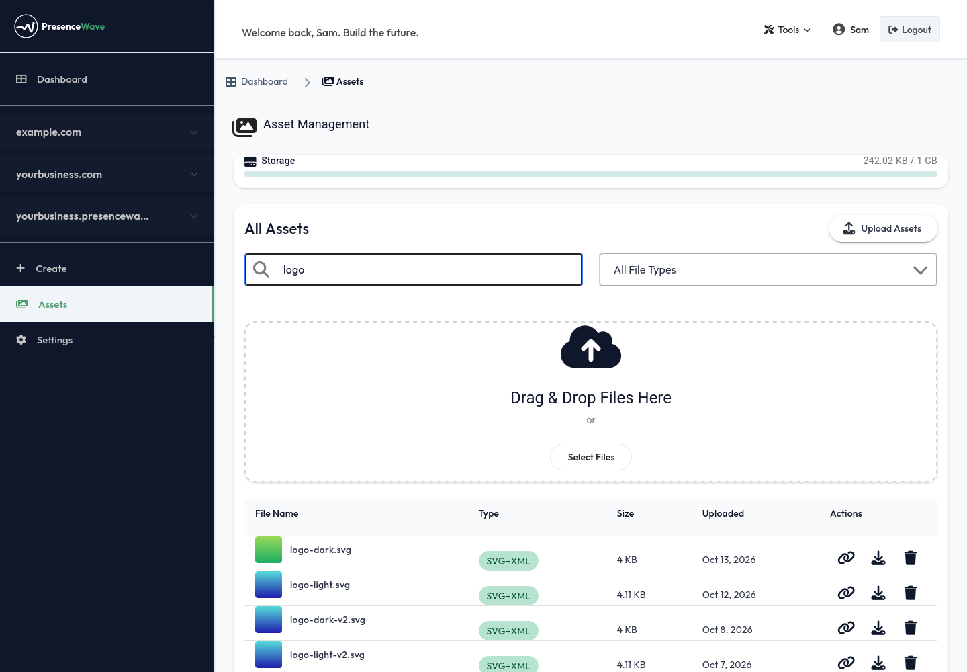The height and width of the screenshot is (672, 967).
Task: Focus the asset search field
Action: [414, 269]
